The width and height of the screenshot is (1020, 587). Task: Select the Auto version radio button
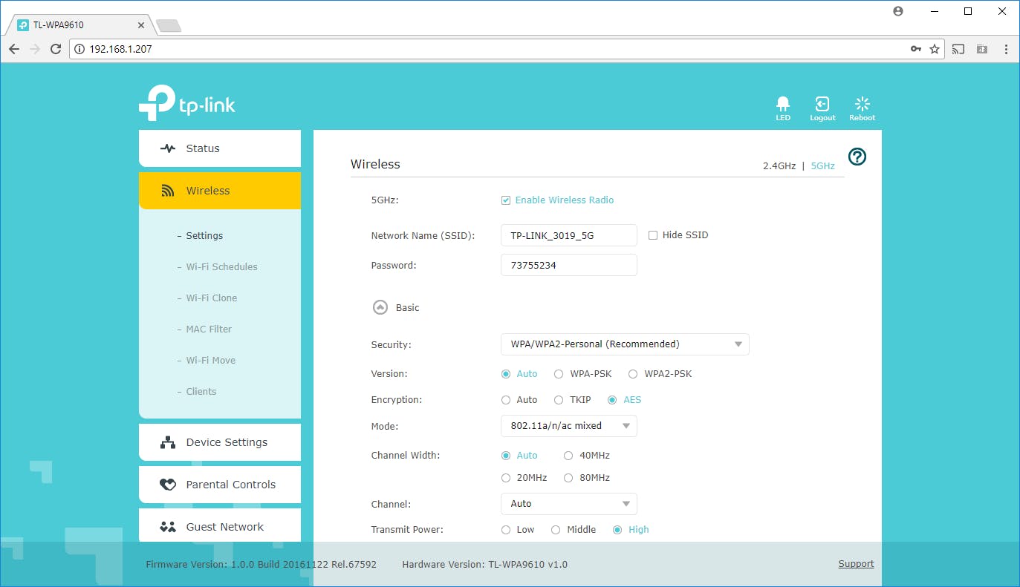tap(506, 374)
